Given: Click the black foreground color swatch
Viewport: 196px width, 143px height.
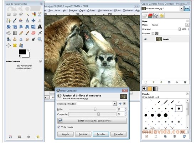Looking at the screenshot, I should click(x=22, y=52).
